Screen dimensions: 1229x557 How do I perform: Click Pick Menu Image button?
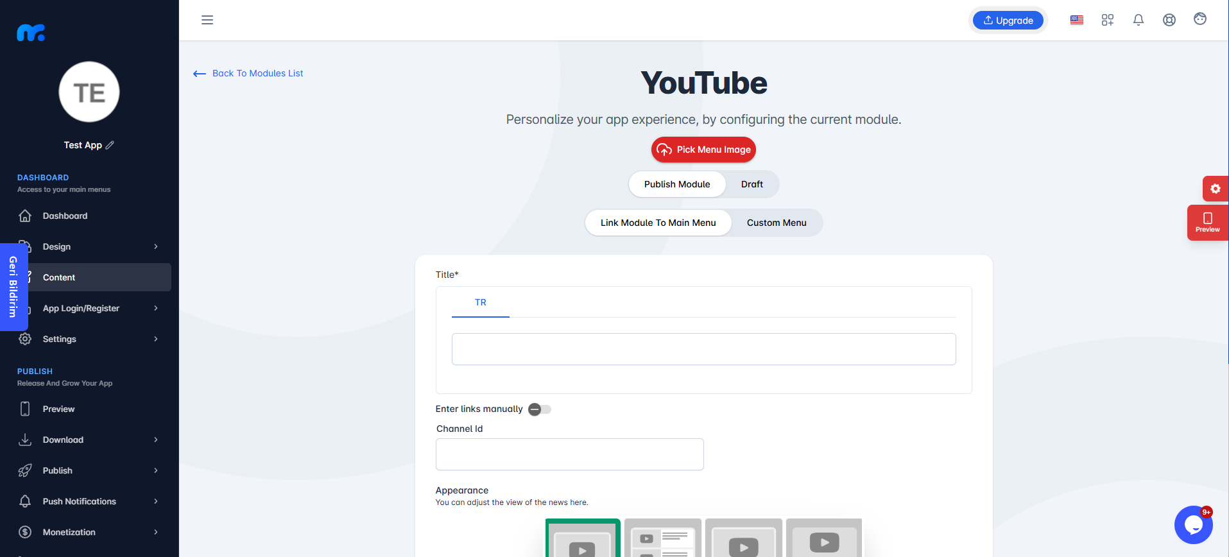click(703, 150)
